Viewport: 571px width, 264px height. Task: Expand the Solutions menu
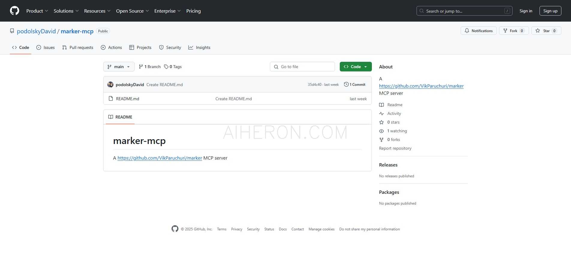66,11
